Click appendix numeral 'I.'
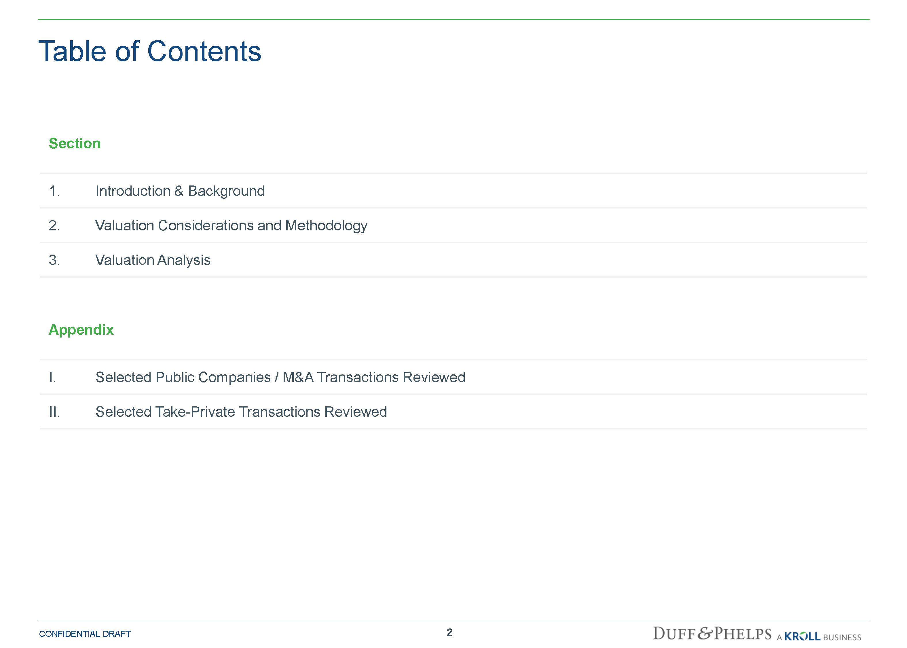This screenshot has height=648, width=907. pyautogui.click(x=52, y=378)
